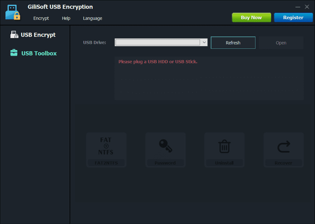Click the Uninstall trash can icon
315x224 pixels.
click(x=224, y=146)
